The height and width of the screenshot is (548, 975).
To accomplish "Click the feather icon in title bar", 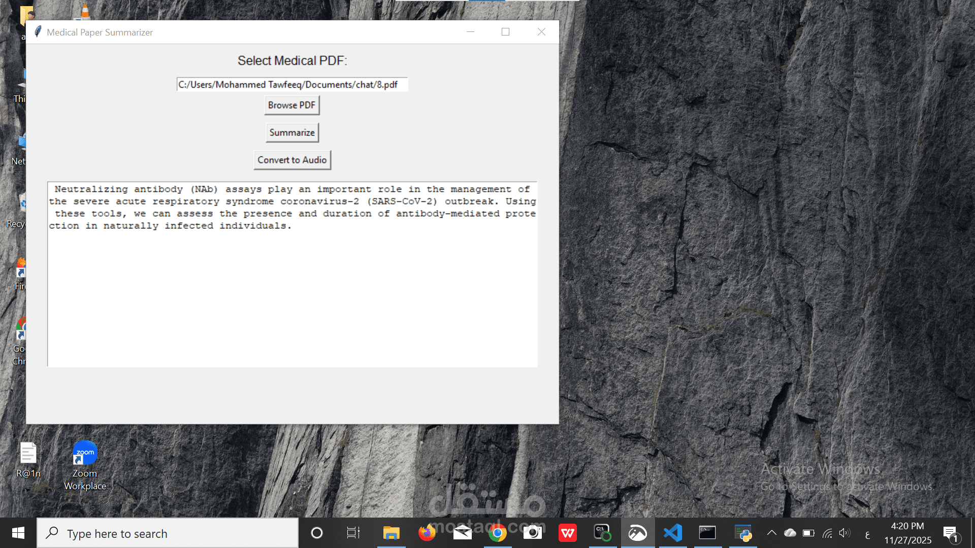I will coord(38,32).
